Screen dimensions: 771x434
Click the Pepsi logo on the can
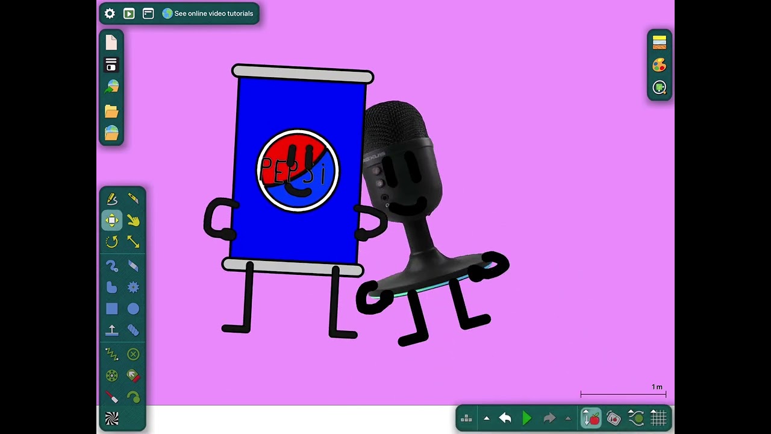(298, 170)
